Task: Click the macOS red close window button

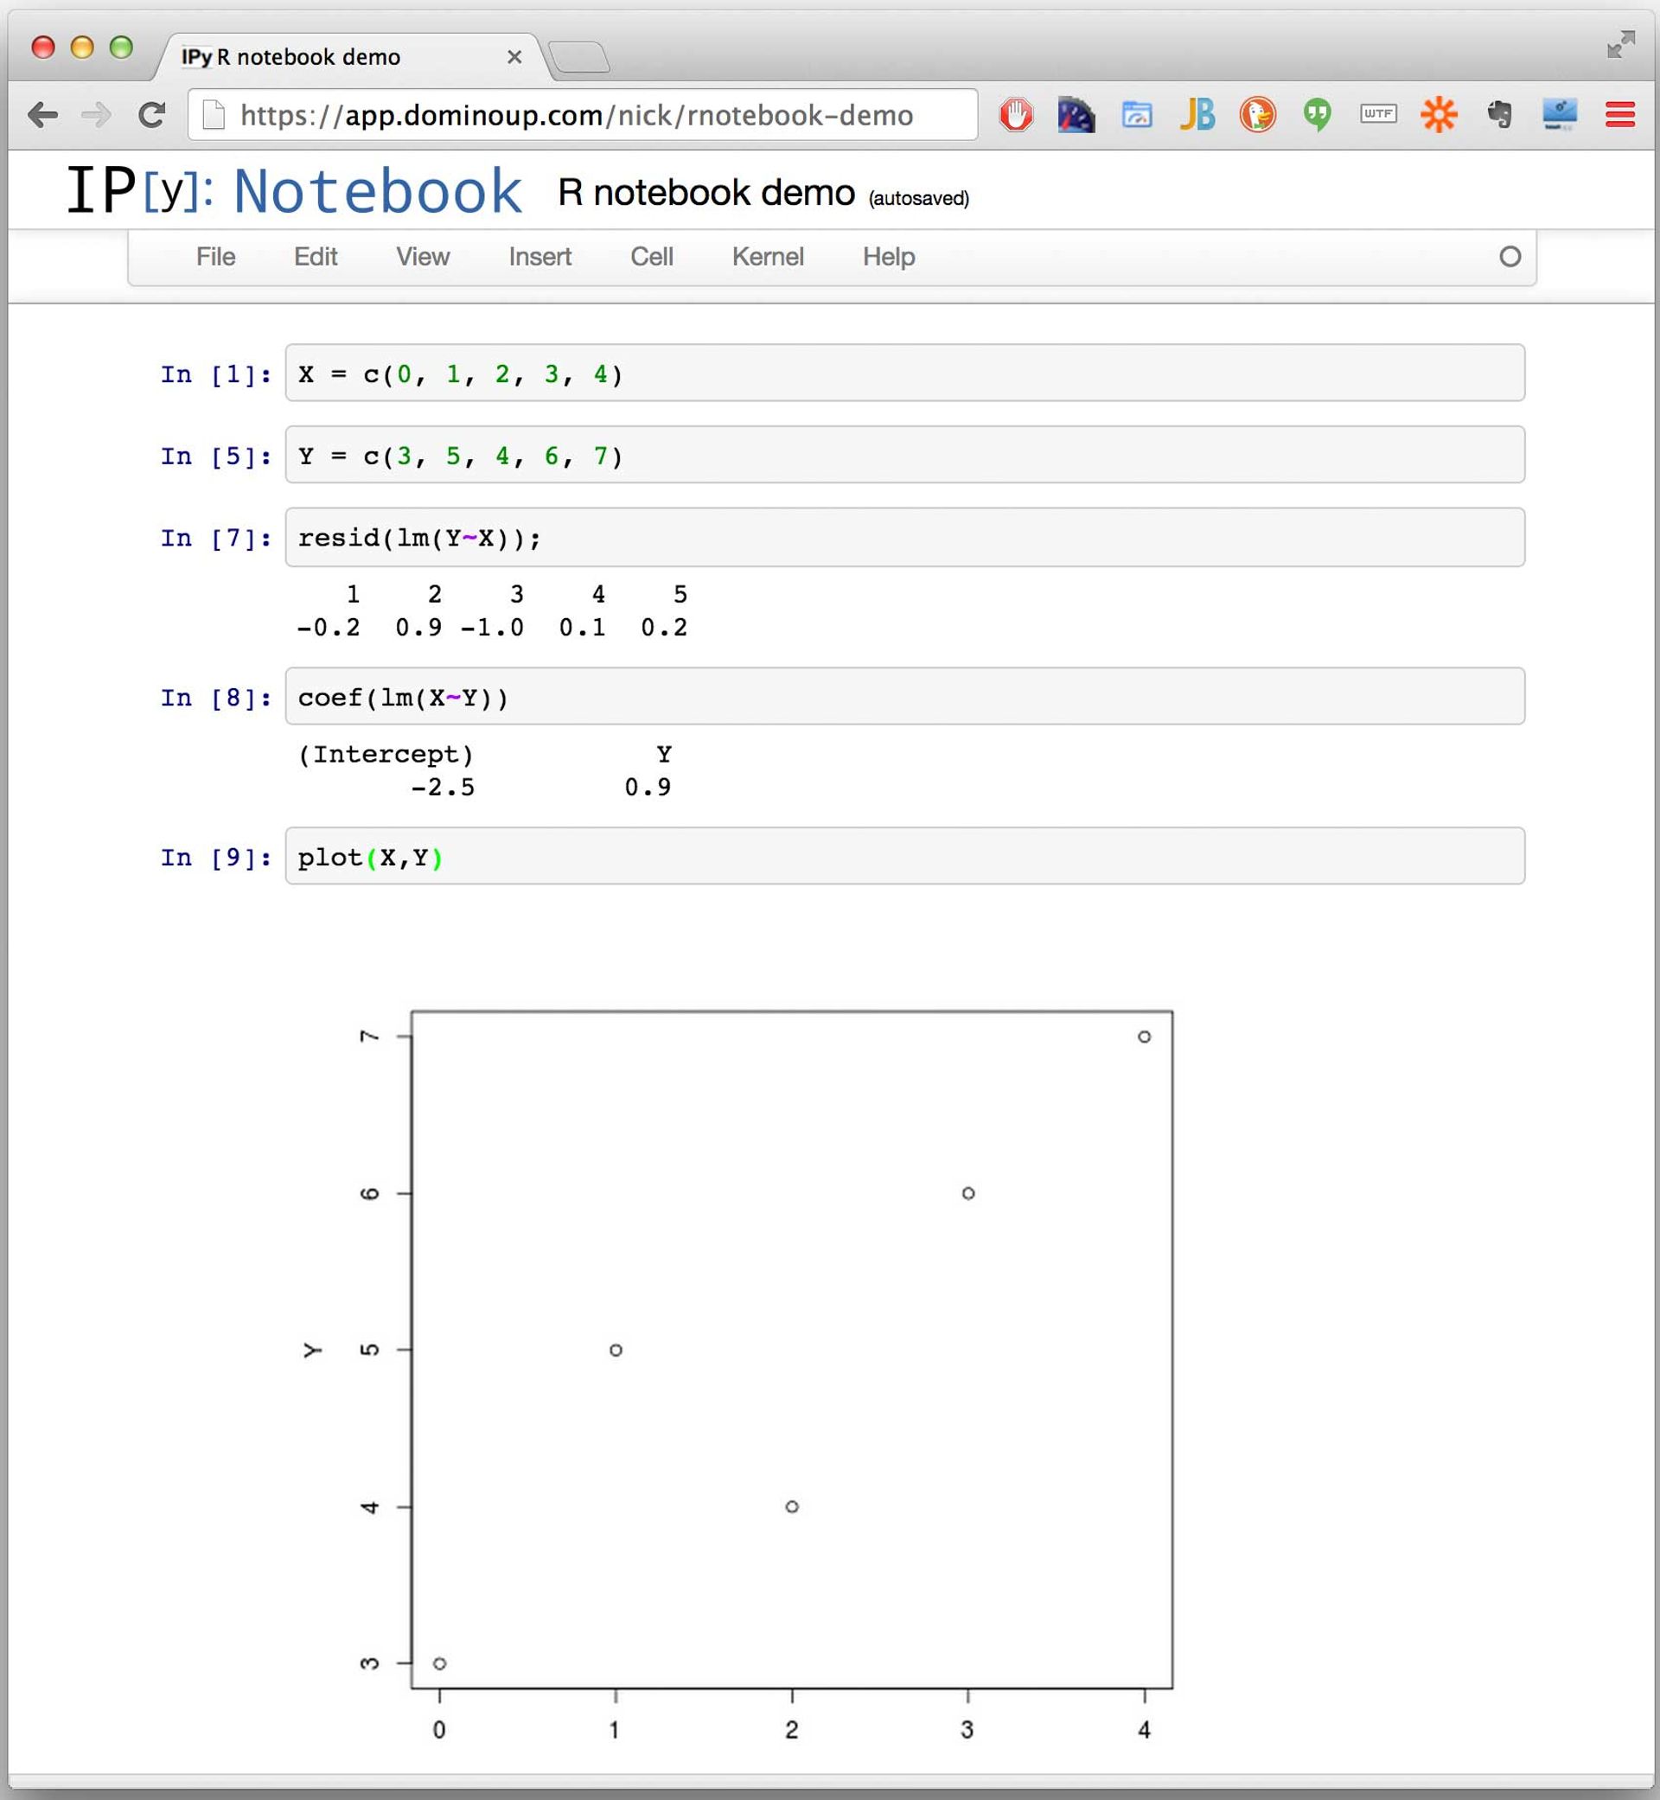Action: pyautogui.click(x=43, y=47)
